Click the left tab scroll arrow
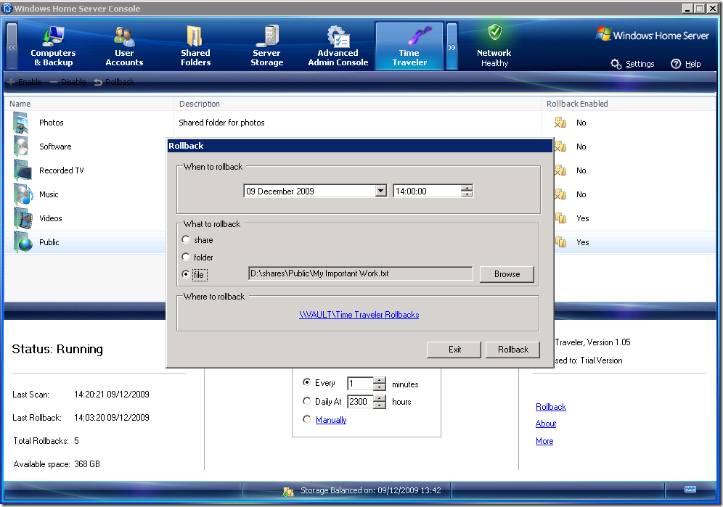This screenshot has height=507, width=723. pos(12,46)
